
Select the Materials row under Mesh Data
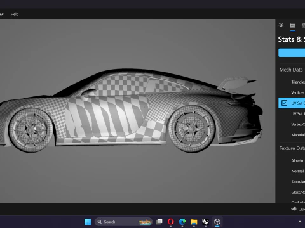pos(298,135)
